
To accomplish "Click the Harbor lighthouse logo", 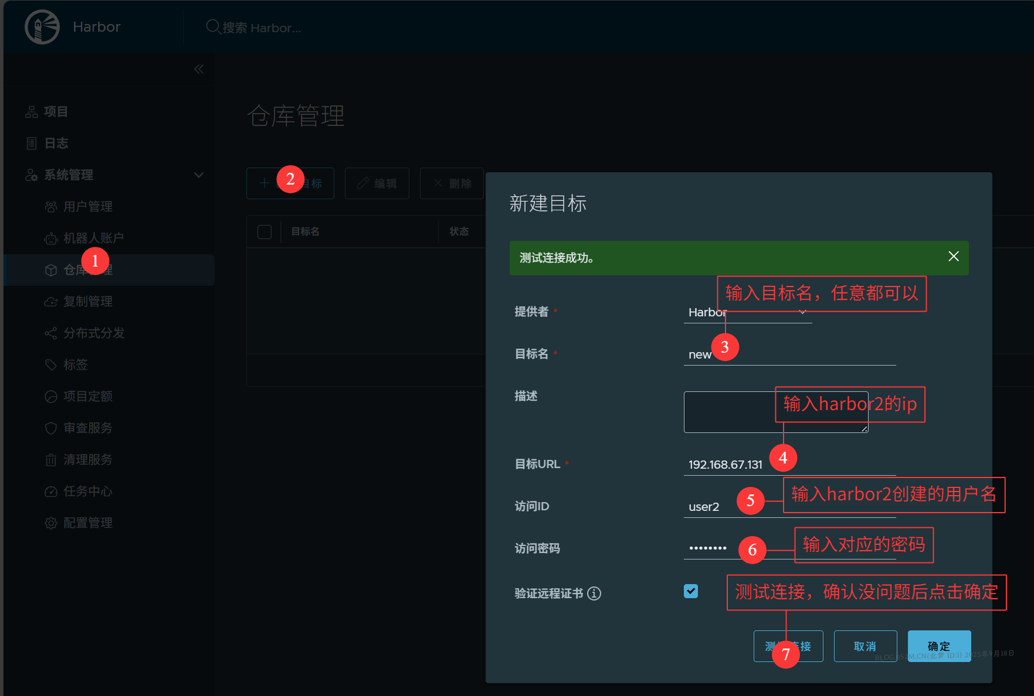I will [42, 26].
